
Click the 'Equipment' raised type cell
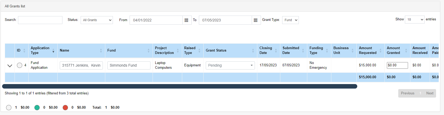click(x=192, y=65)
